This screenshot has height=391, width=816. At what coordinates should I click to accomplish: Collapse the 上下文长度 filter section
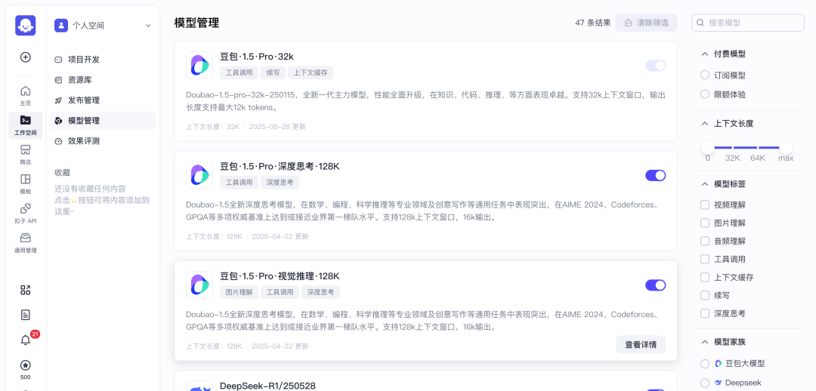click(705, 123)
